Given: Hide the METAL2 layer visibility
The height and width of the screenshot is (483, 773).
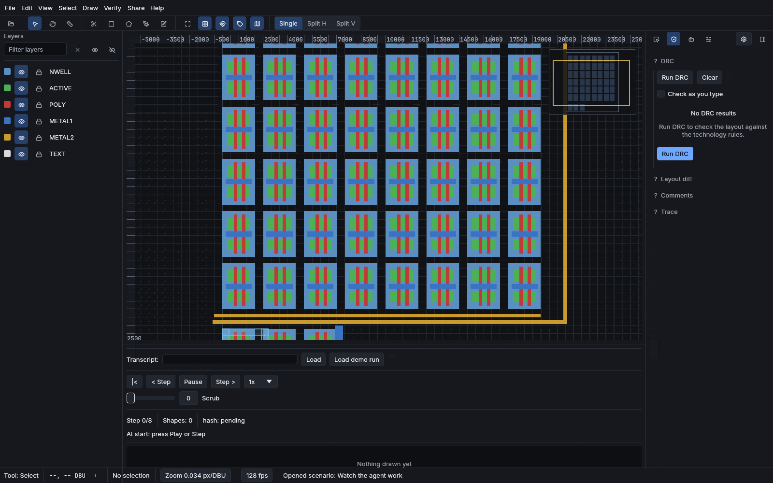Looking at the screenshot, I should (21, 138).
